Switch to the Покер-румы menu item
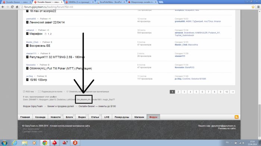261x146 pixels. point(122,117)
